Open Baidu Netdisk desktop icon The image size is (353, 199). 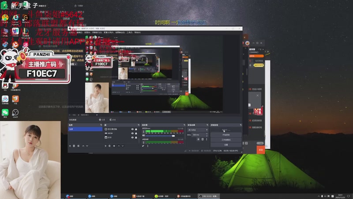coord(5,100)
